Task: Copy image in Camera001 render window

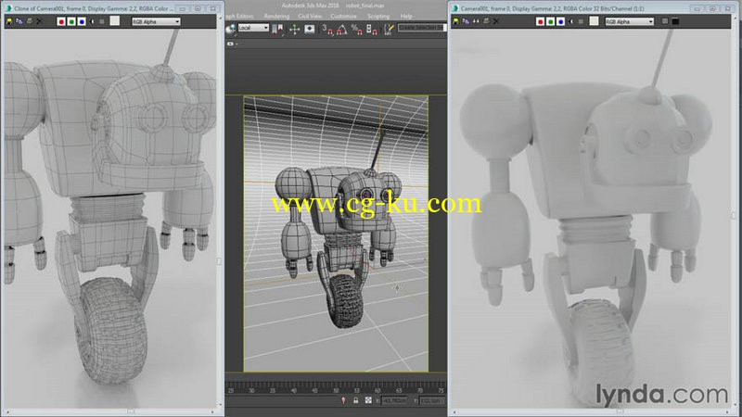Action: pos(466,21)
